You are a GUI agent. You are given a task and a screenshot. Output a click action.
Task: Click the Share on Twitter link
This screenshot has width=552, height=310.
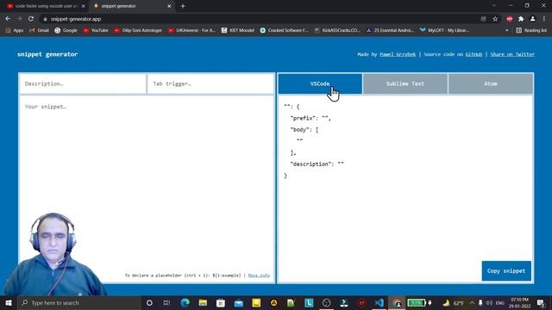512,54
